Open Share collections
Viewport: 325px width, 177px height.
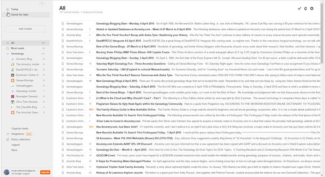(x=20, y=139)
